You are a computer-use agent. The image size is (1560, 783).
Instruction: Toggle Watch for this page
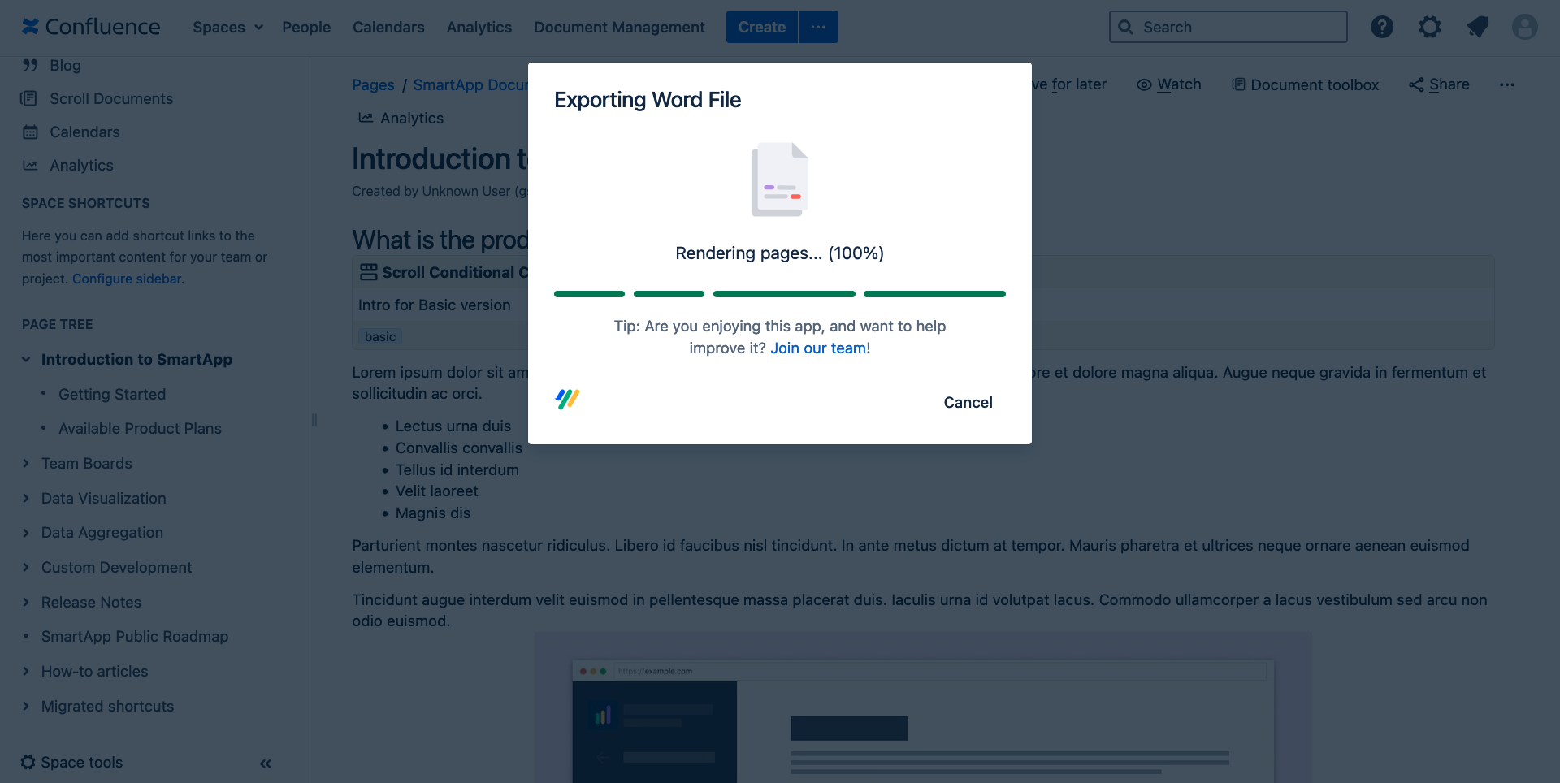coord(1168,84)
